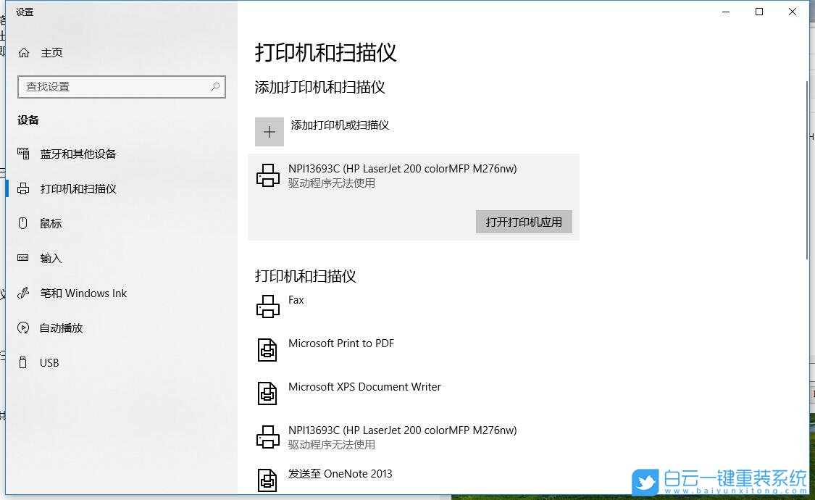This screenshot has height=500, width=815.
Task: Click the 打印机和扫描仪 printer sidebar icon
Action: [24, 188]
